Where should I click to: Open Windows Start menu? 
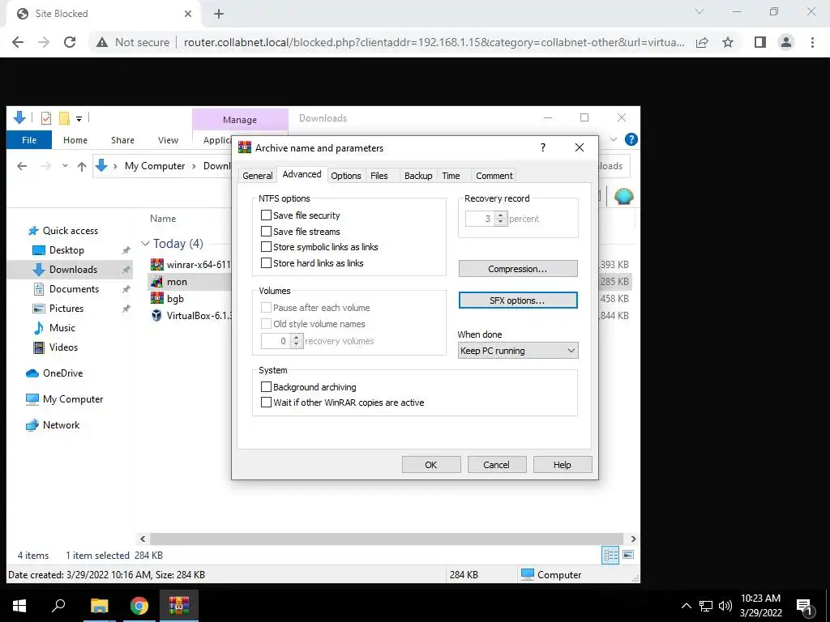click(x=19, y=606)
